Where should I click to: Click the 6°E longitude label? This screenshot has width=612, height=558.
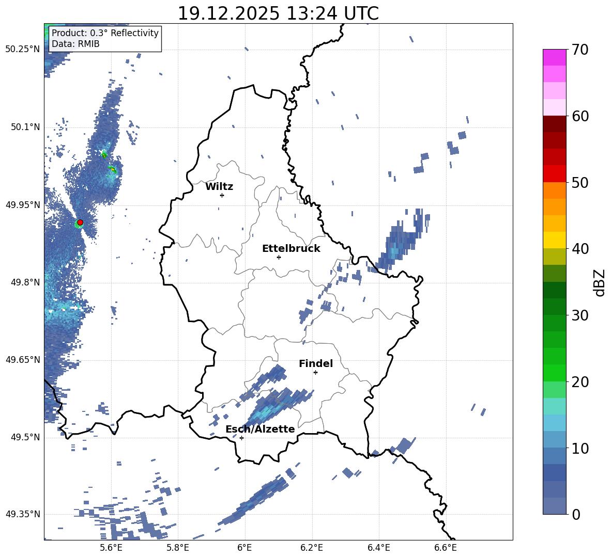[244, 548]
